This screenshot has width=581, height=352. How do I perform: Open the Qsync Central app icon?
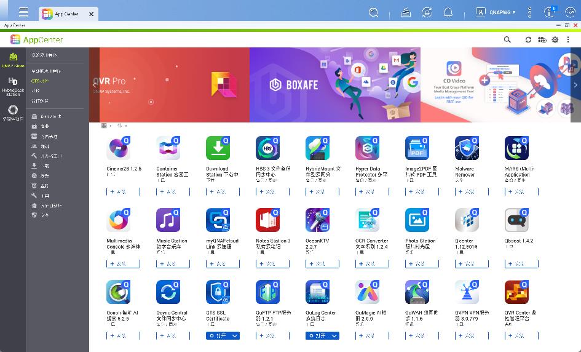tap(168, 292)
